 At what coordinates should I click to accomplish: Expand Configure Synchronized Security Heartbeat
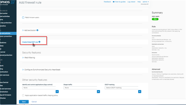pos(41,70)
